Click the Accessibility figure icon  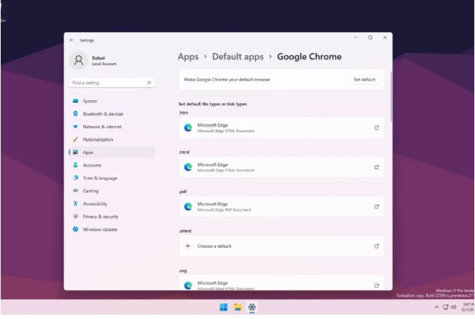click(75, 203)
